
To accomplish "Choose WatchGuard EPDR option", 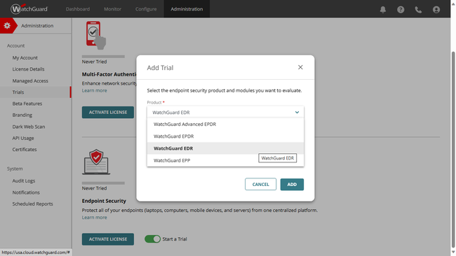I will point(225,136).
